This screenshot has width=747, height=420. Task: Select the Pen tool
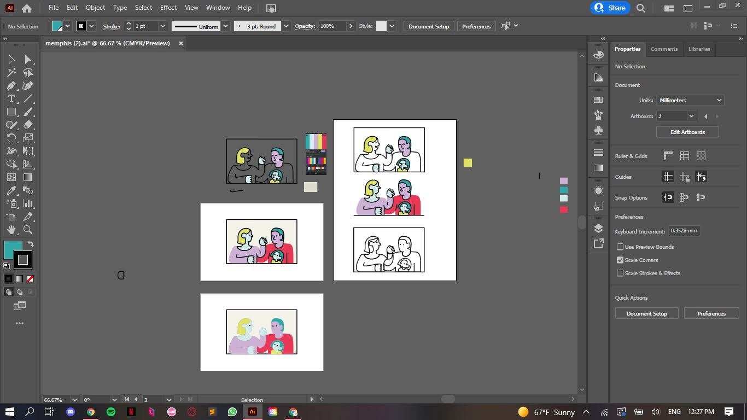click(11, 85)
